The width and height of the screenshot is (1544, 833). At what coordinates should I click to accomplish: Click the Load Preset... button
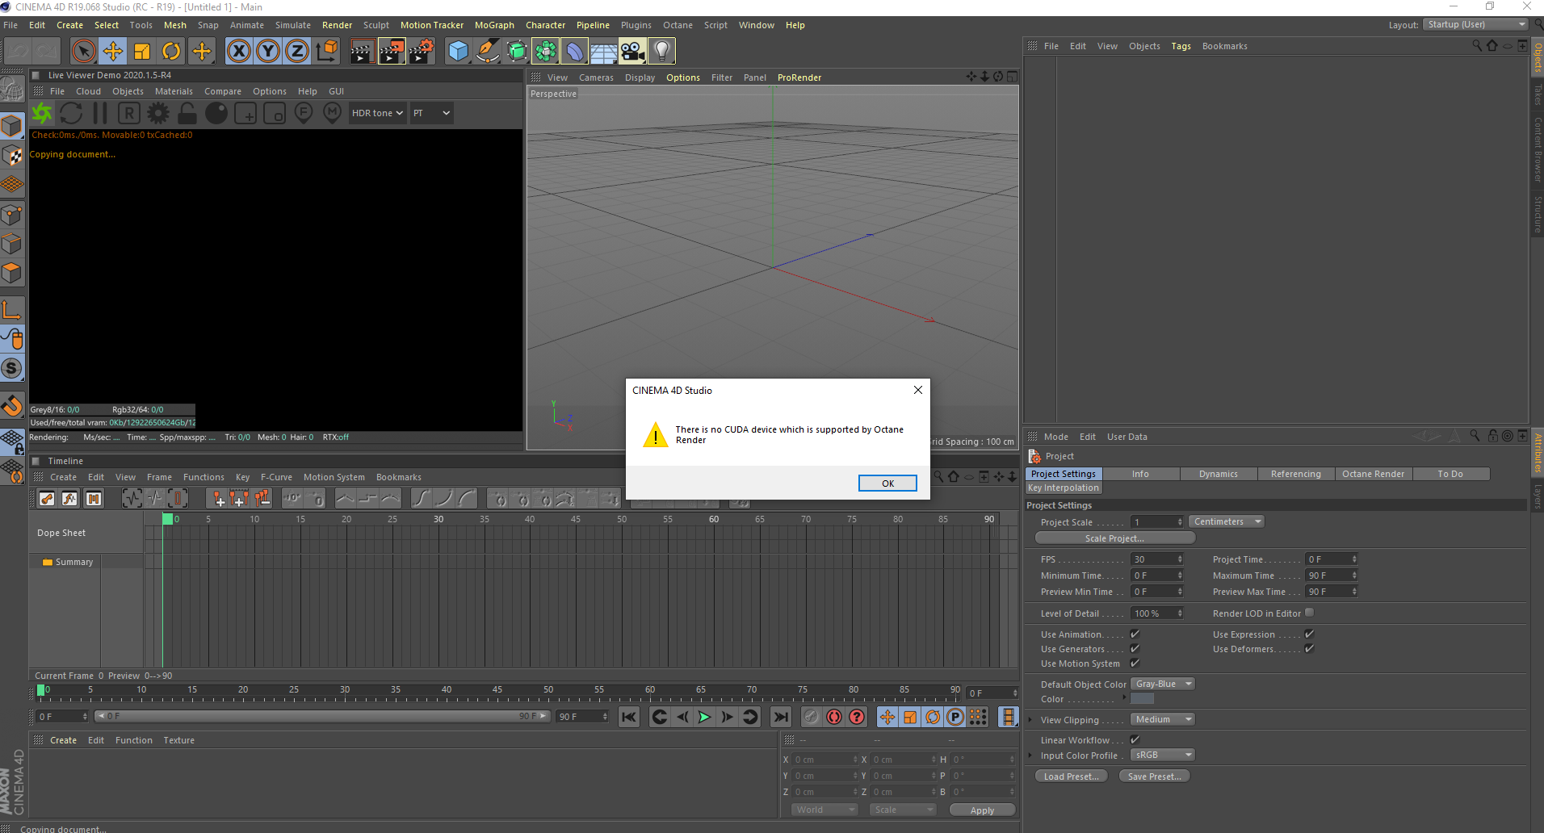(1072, 776)
